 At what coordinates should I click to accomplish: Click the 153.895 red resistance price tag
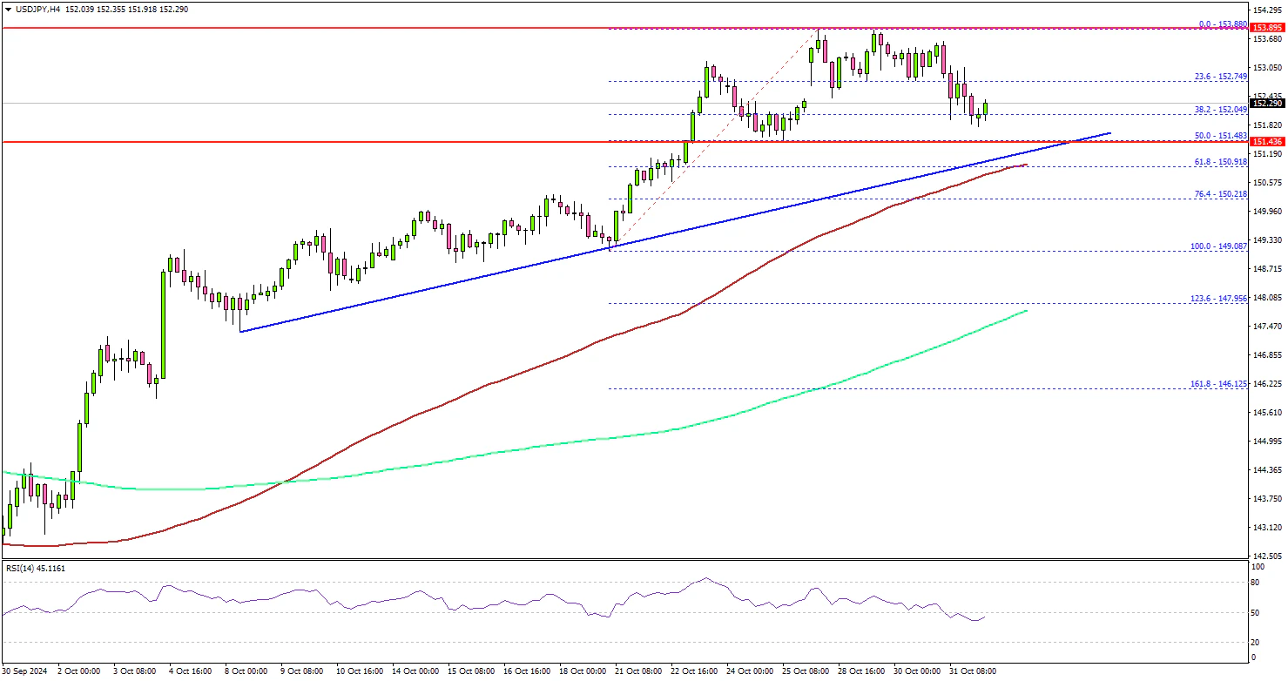[x=1267, y=29]
